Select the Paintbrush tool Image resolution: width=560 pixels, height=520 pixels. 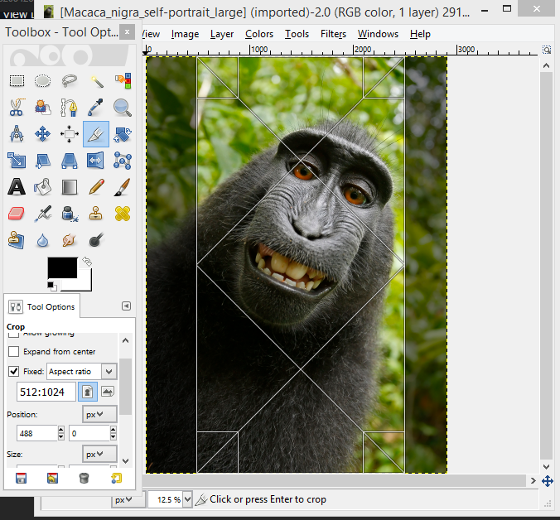tap(123, 187)
